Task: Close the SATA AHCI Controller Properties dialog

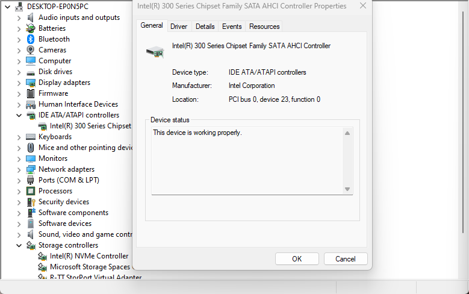Action: 363,5
